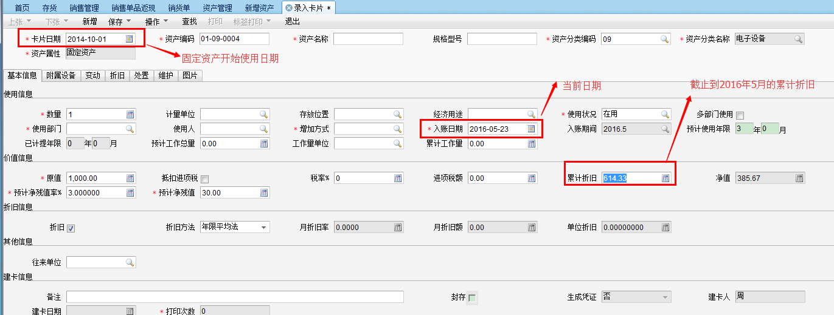Toggle the 抵扣进项税 checkbox
Viewport: 834px width, 315px height.
[204, 179]
